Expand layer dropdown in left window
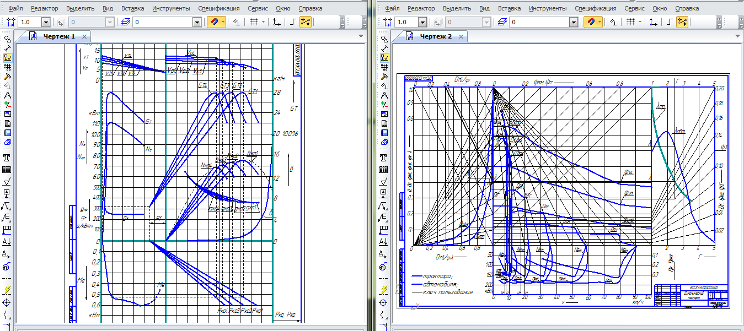 197,22
